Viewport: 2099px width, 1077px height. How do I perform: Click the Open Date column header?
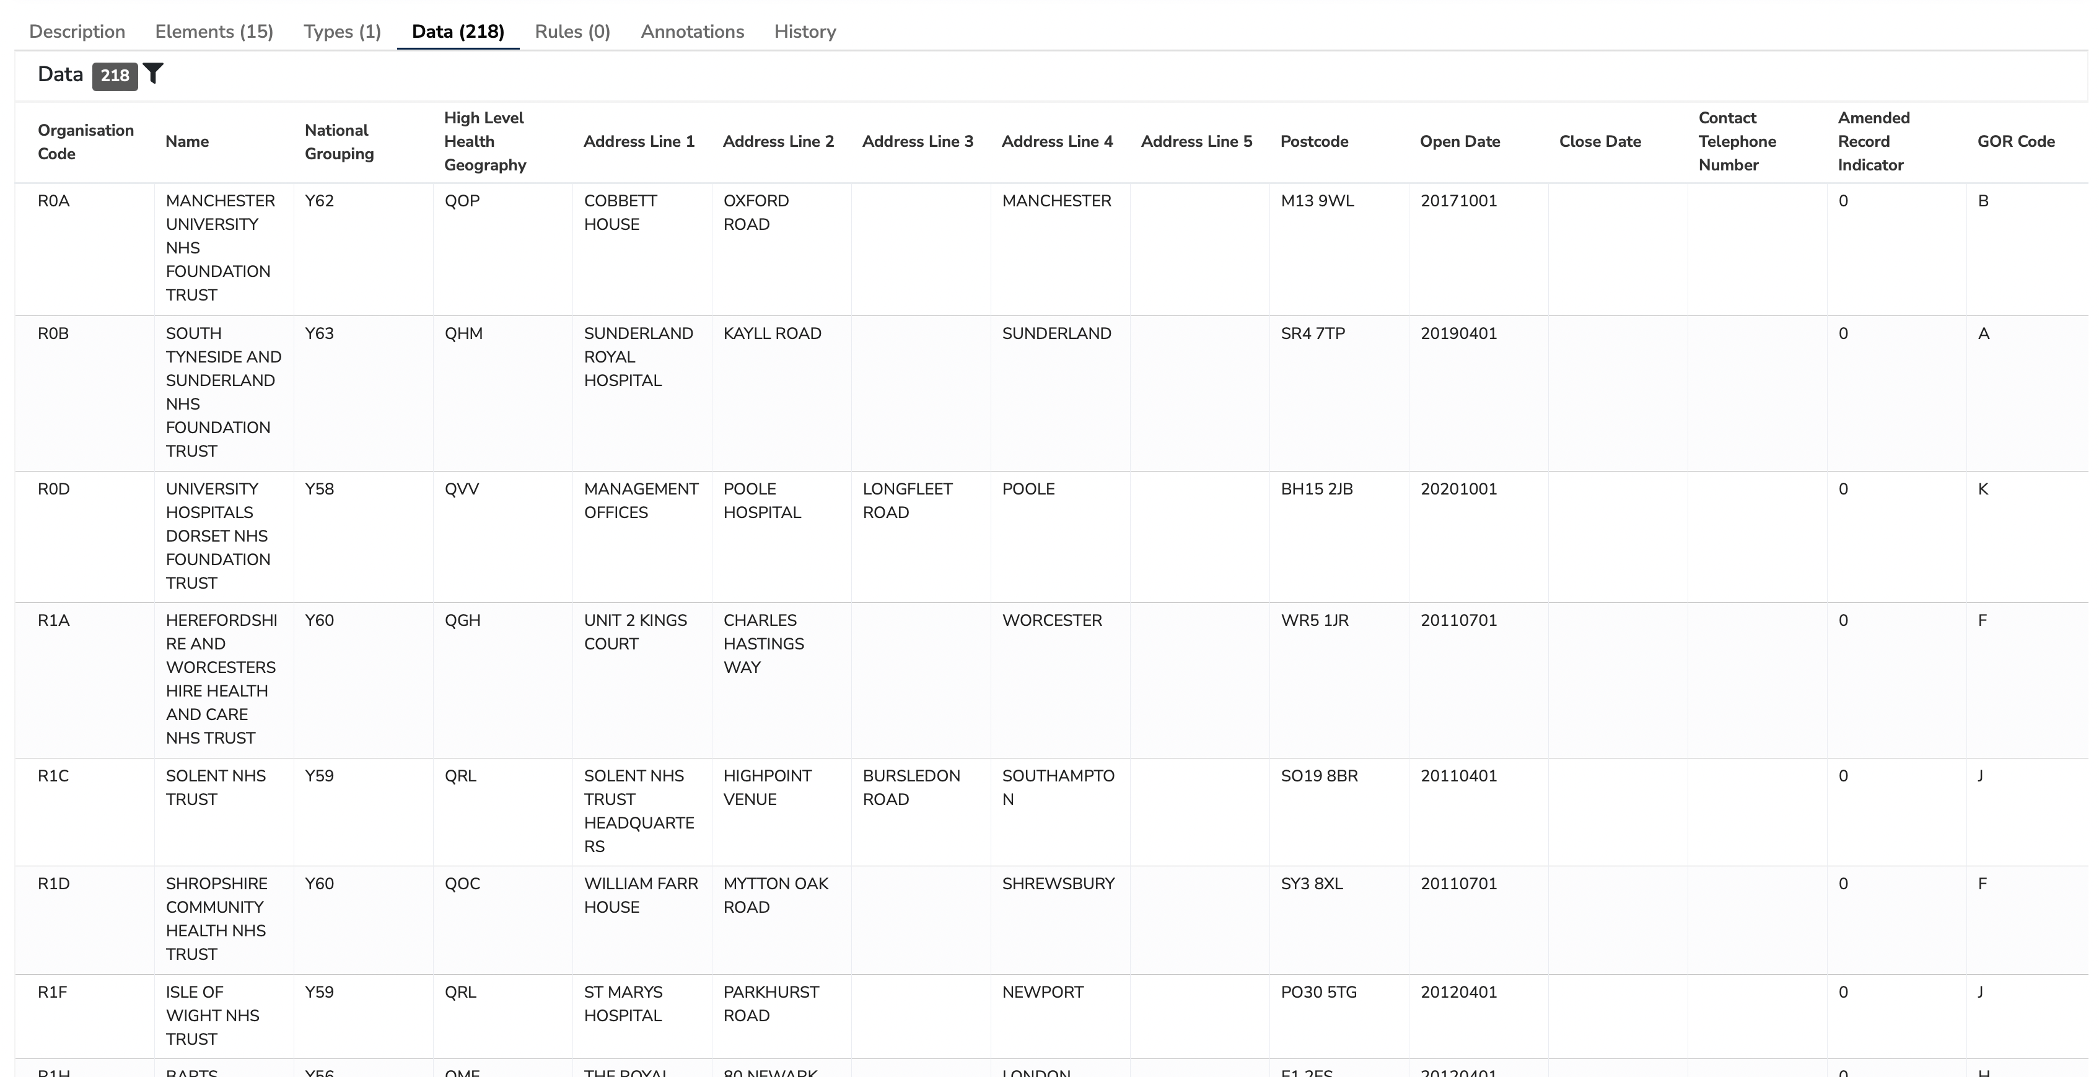pyautogui.click(x=1460, y=141)
